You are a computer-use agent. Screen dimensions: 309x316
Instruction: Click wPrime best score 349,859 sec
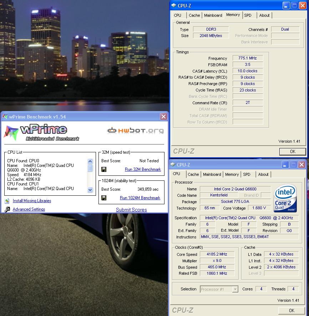148,189
